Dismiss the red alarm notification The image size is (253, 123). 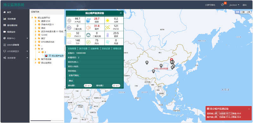coord(249,109)
